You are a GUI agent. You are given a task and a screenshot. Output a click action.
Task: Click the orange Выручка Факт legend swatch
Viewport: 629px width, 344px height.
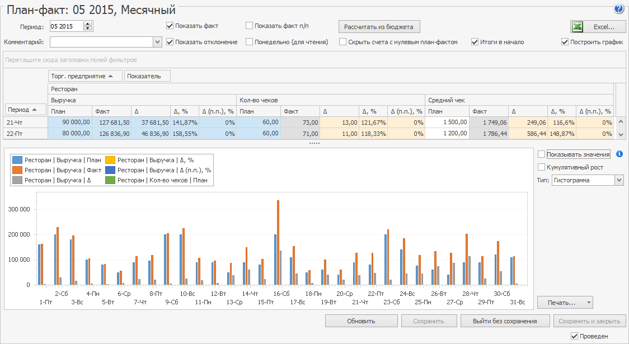point(18,170)
